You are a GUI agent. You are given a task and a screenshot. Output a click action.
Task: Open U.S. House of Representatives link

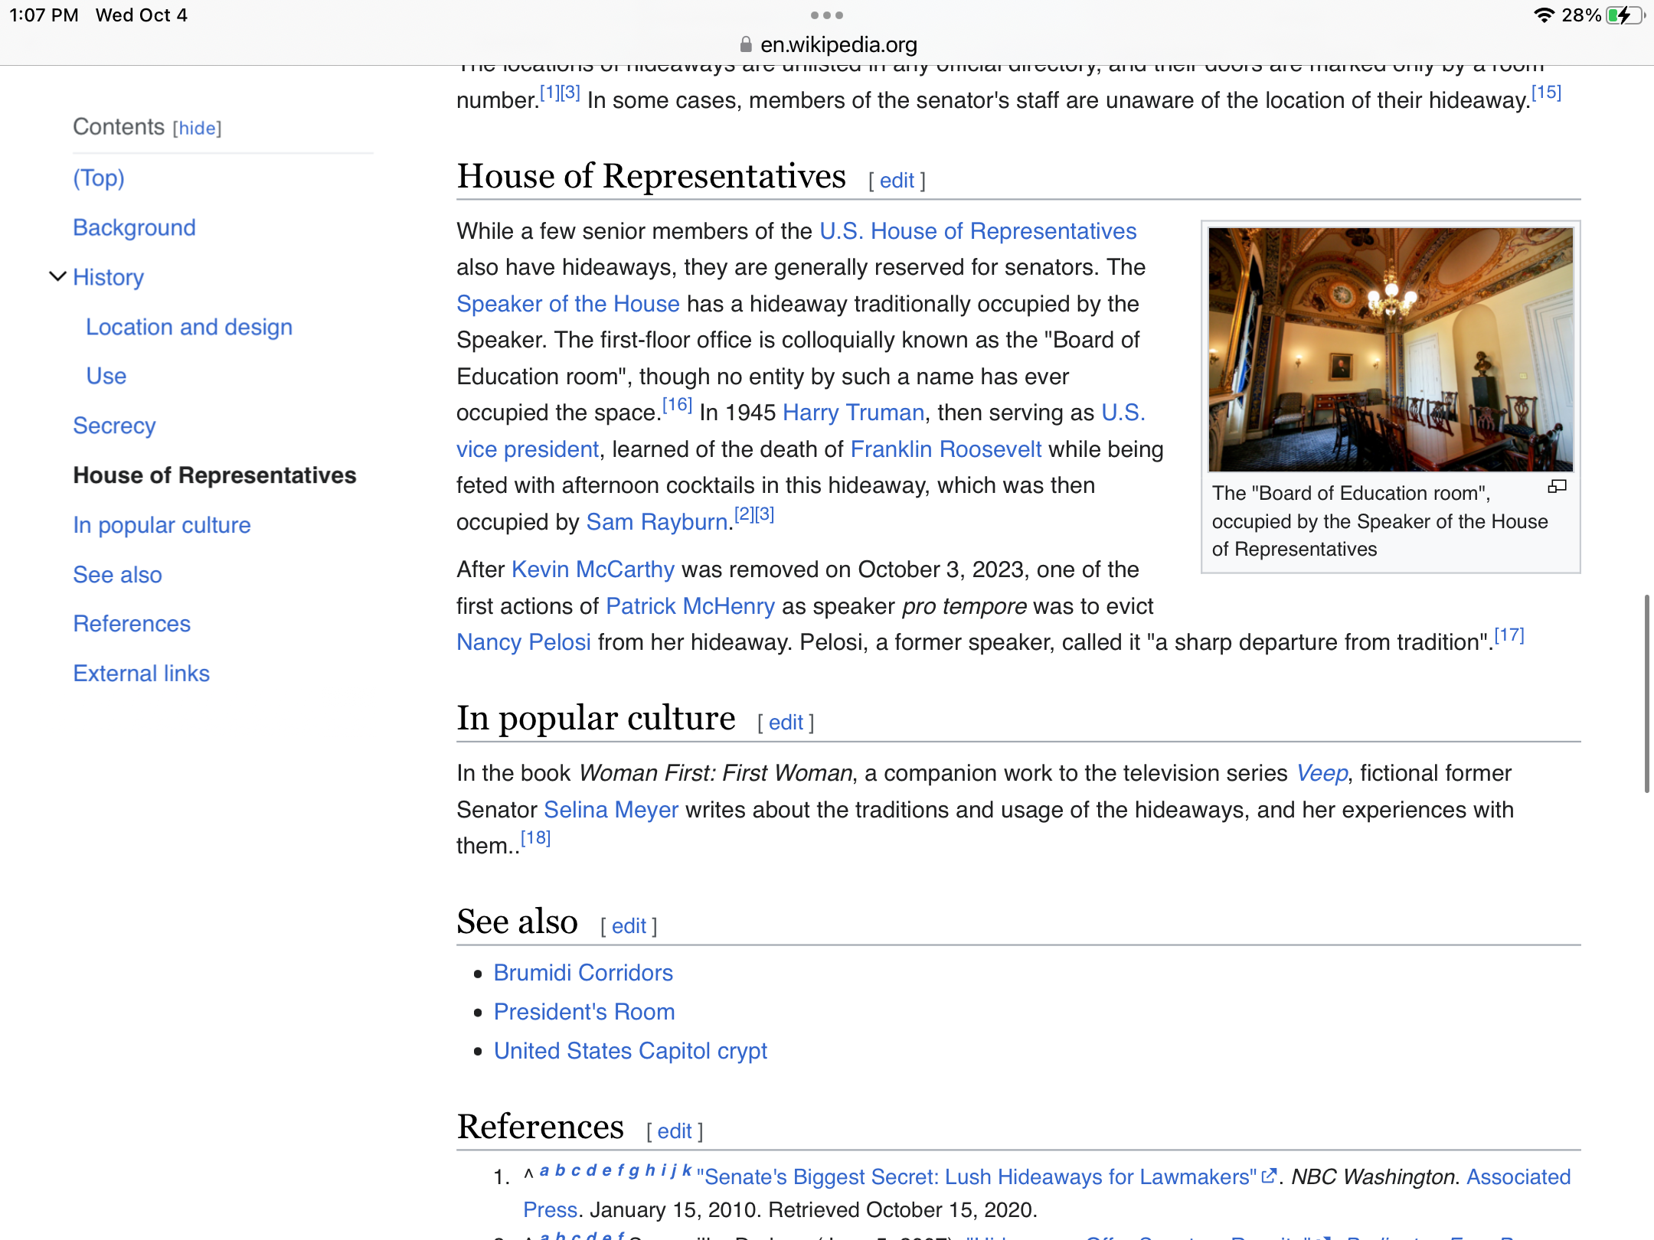tap(978, 231)
